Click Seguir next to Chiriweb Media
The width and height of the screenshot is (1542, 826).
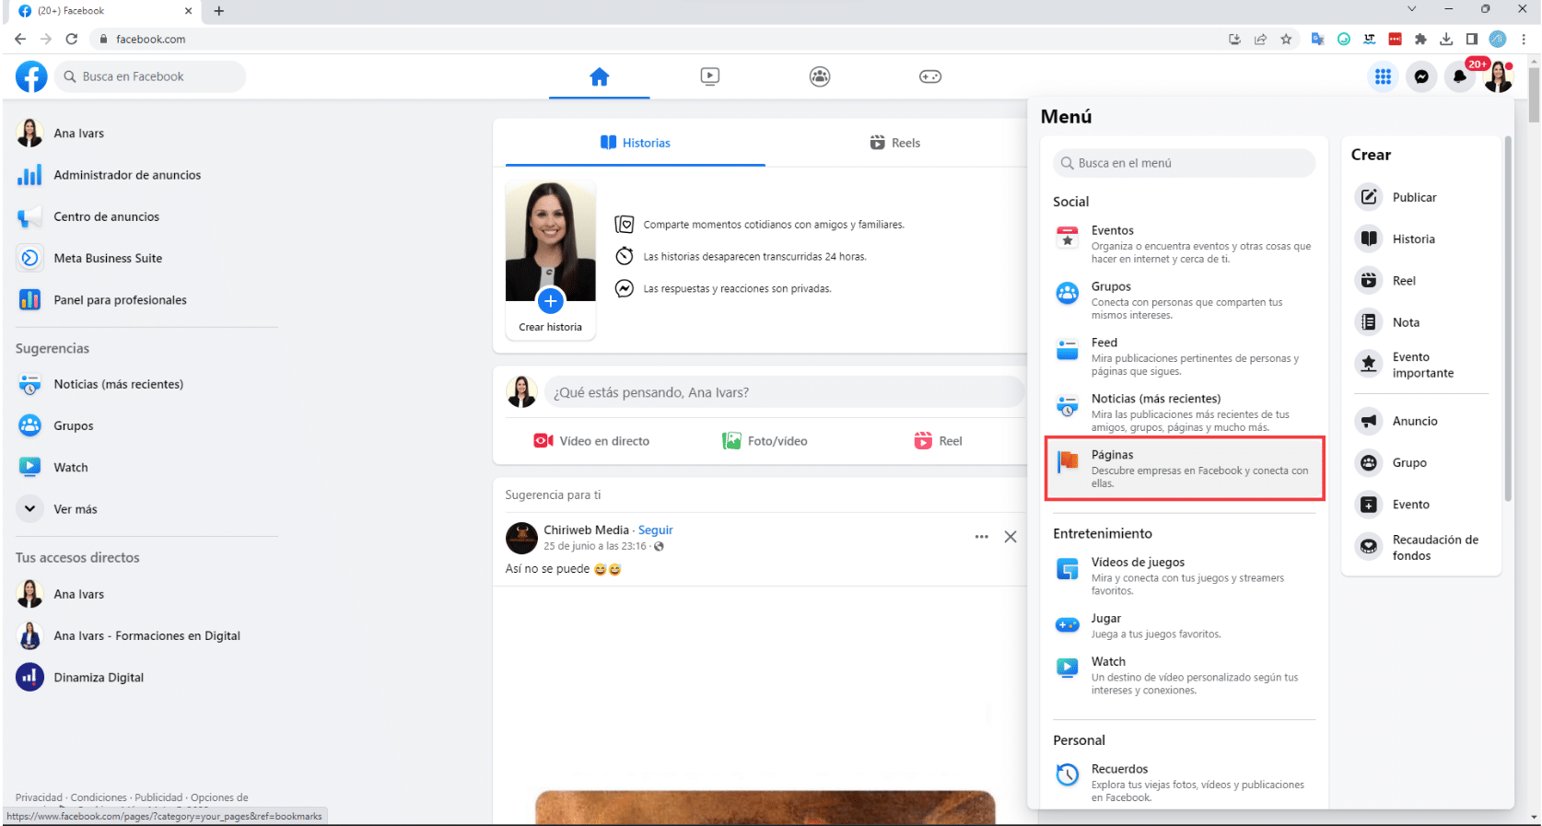[x=656, y=530]
